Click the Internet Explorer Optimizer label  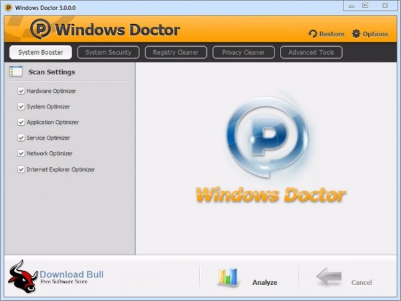(x=61, y=169)
